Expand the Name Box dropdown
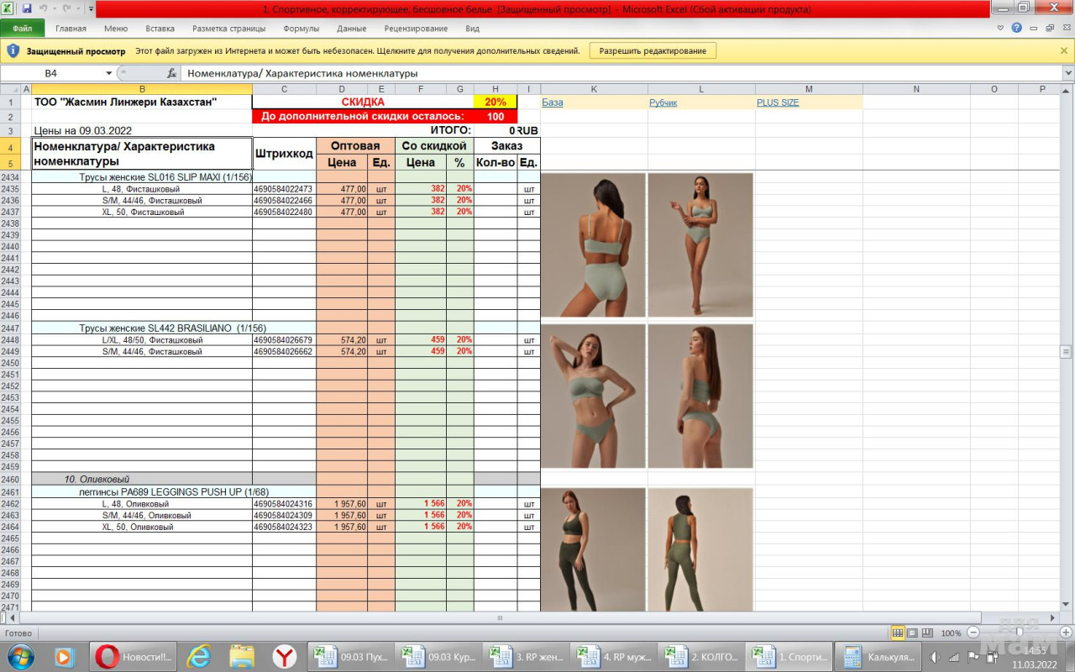Viewport: 1075px width, 672px height. pos(108,73)
